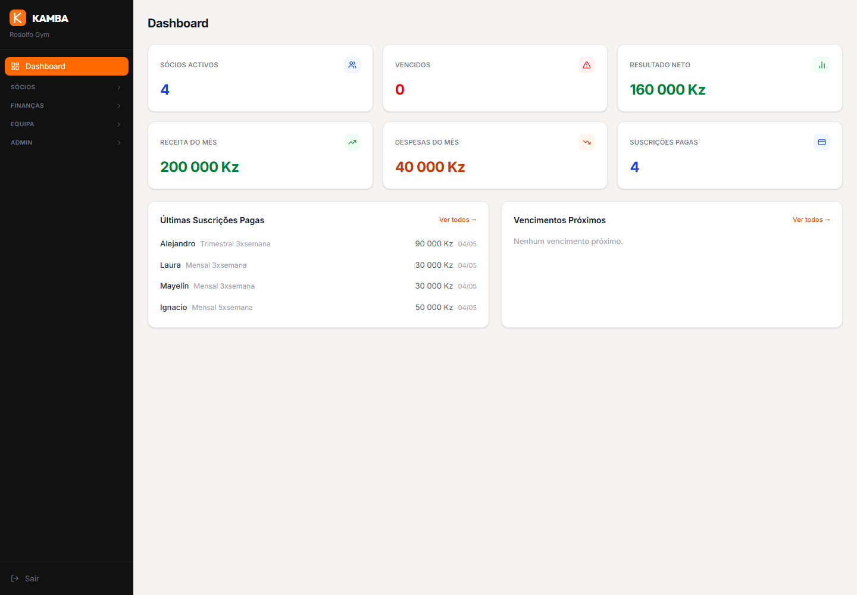Click Ver todos in Últimas Suscrições Pagas

coord(458,220)
